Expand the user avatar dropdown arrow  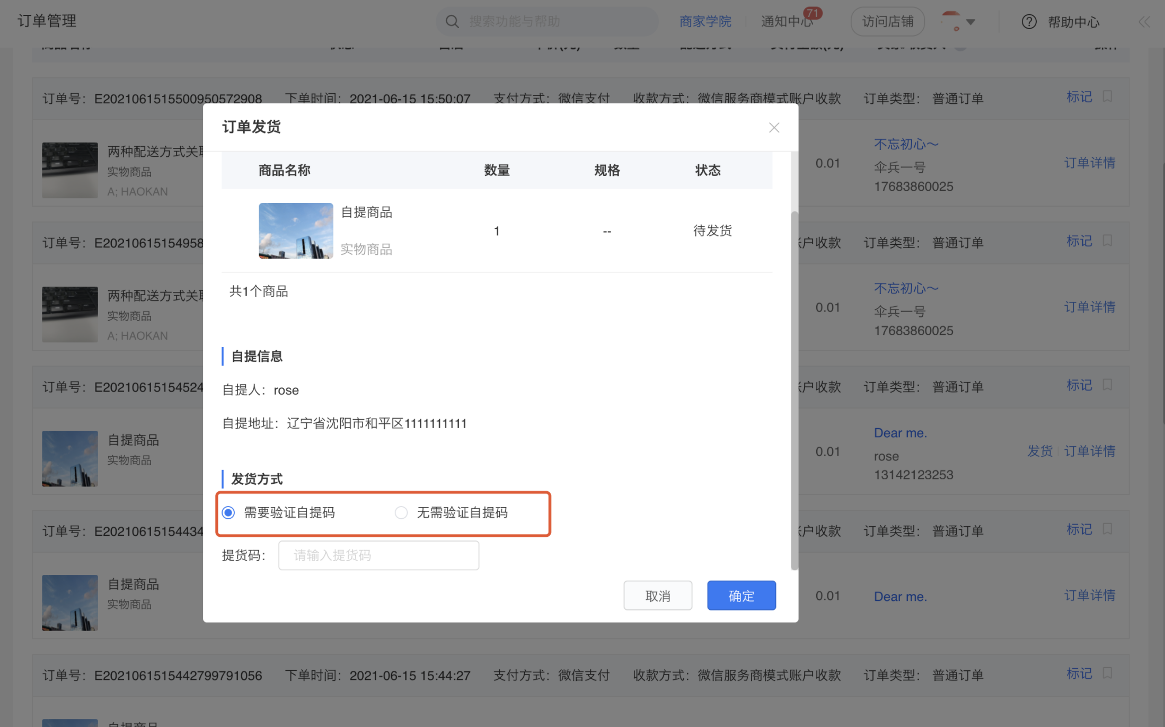coord(970,22)
